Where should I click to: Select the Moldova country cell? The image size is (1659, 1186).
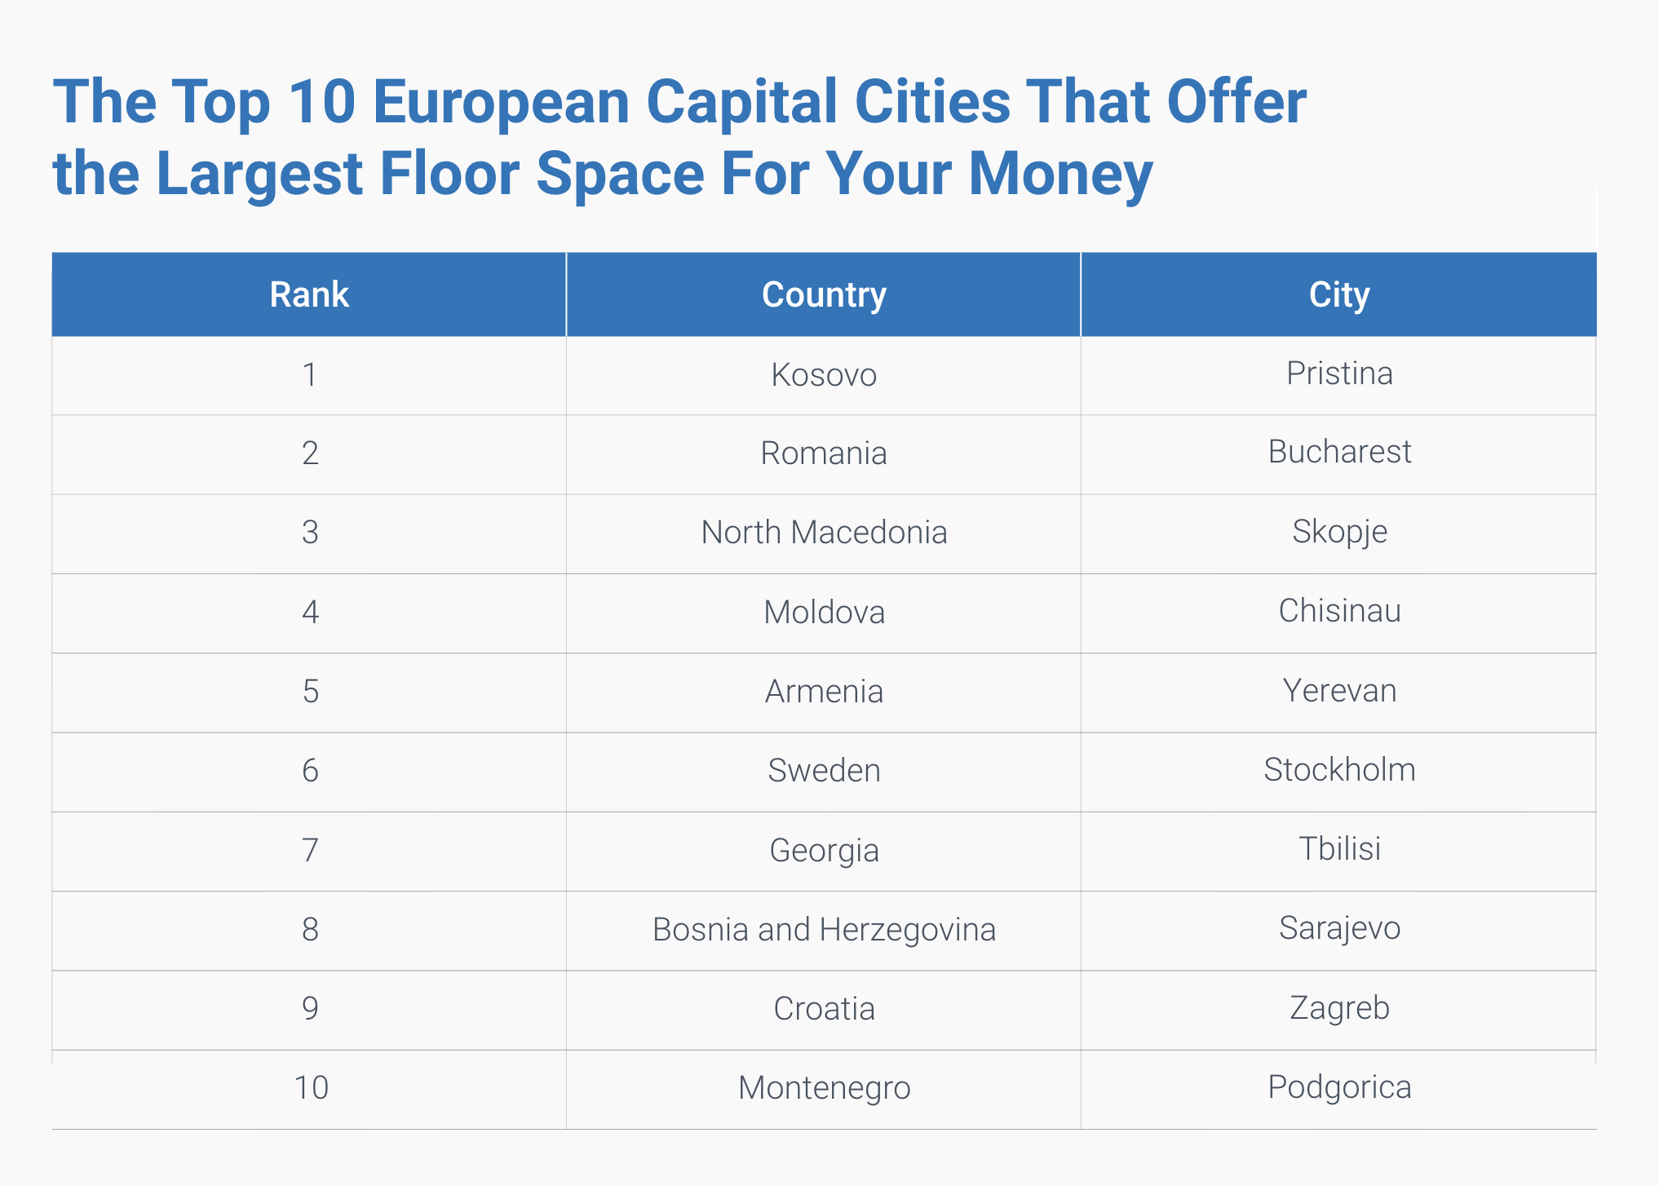(824, 612)
